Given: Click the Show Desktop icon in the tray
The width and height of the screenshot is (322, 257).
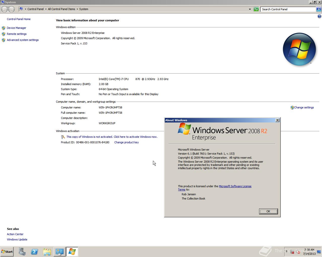Looking at the screenshot, I should click(x=319, y=252).
